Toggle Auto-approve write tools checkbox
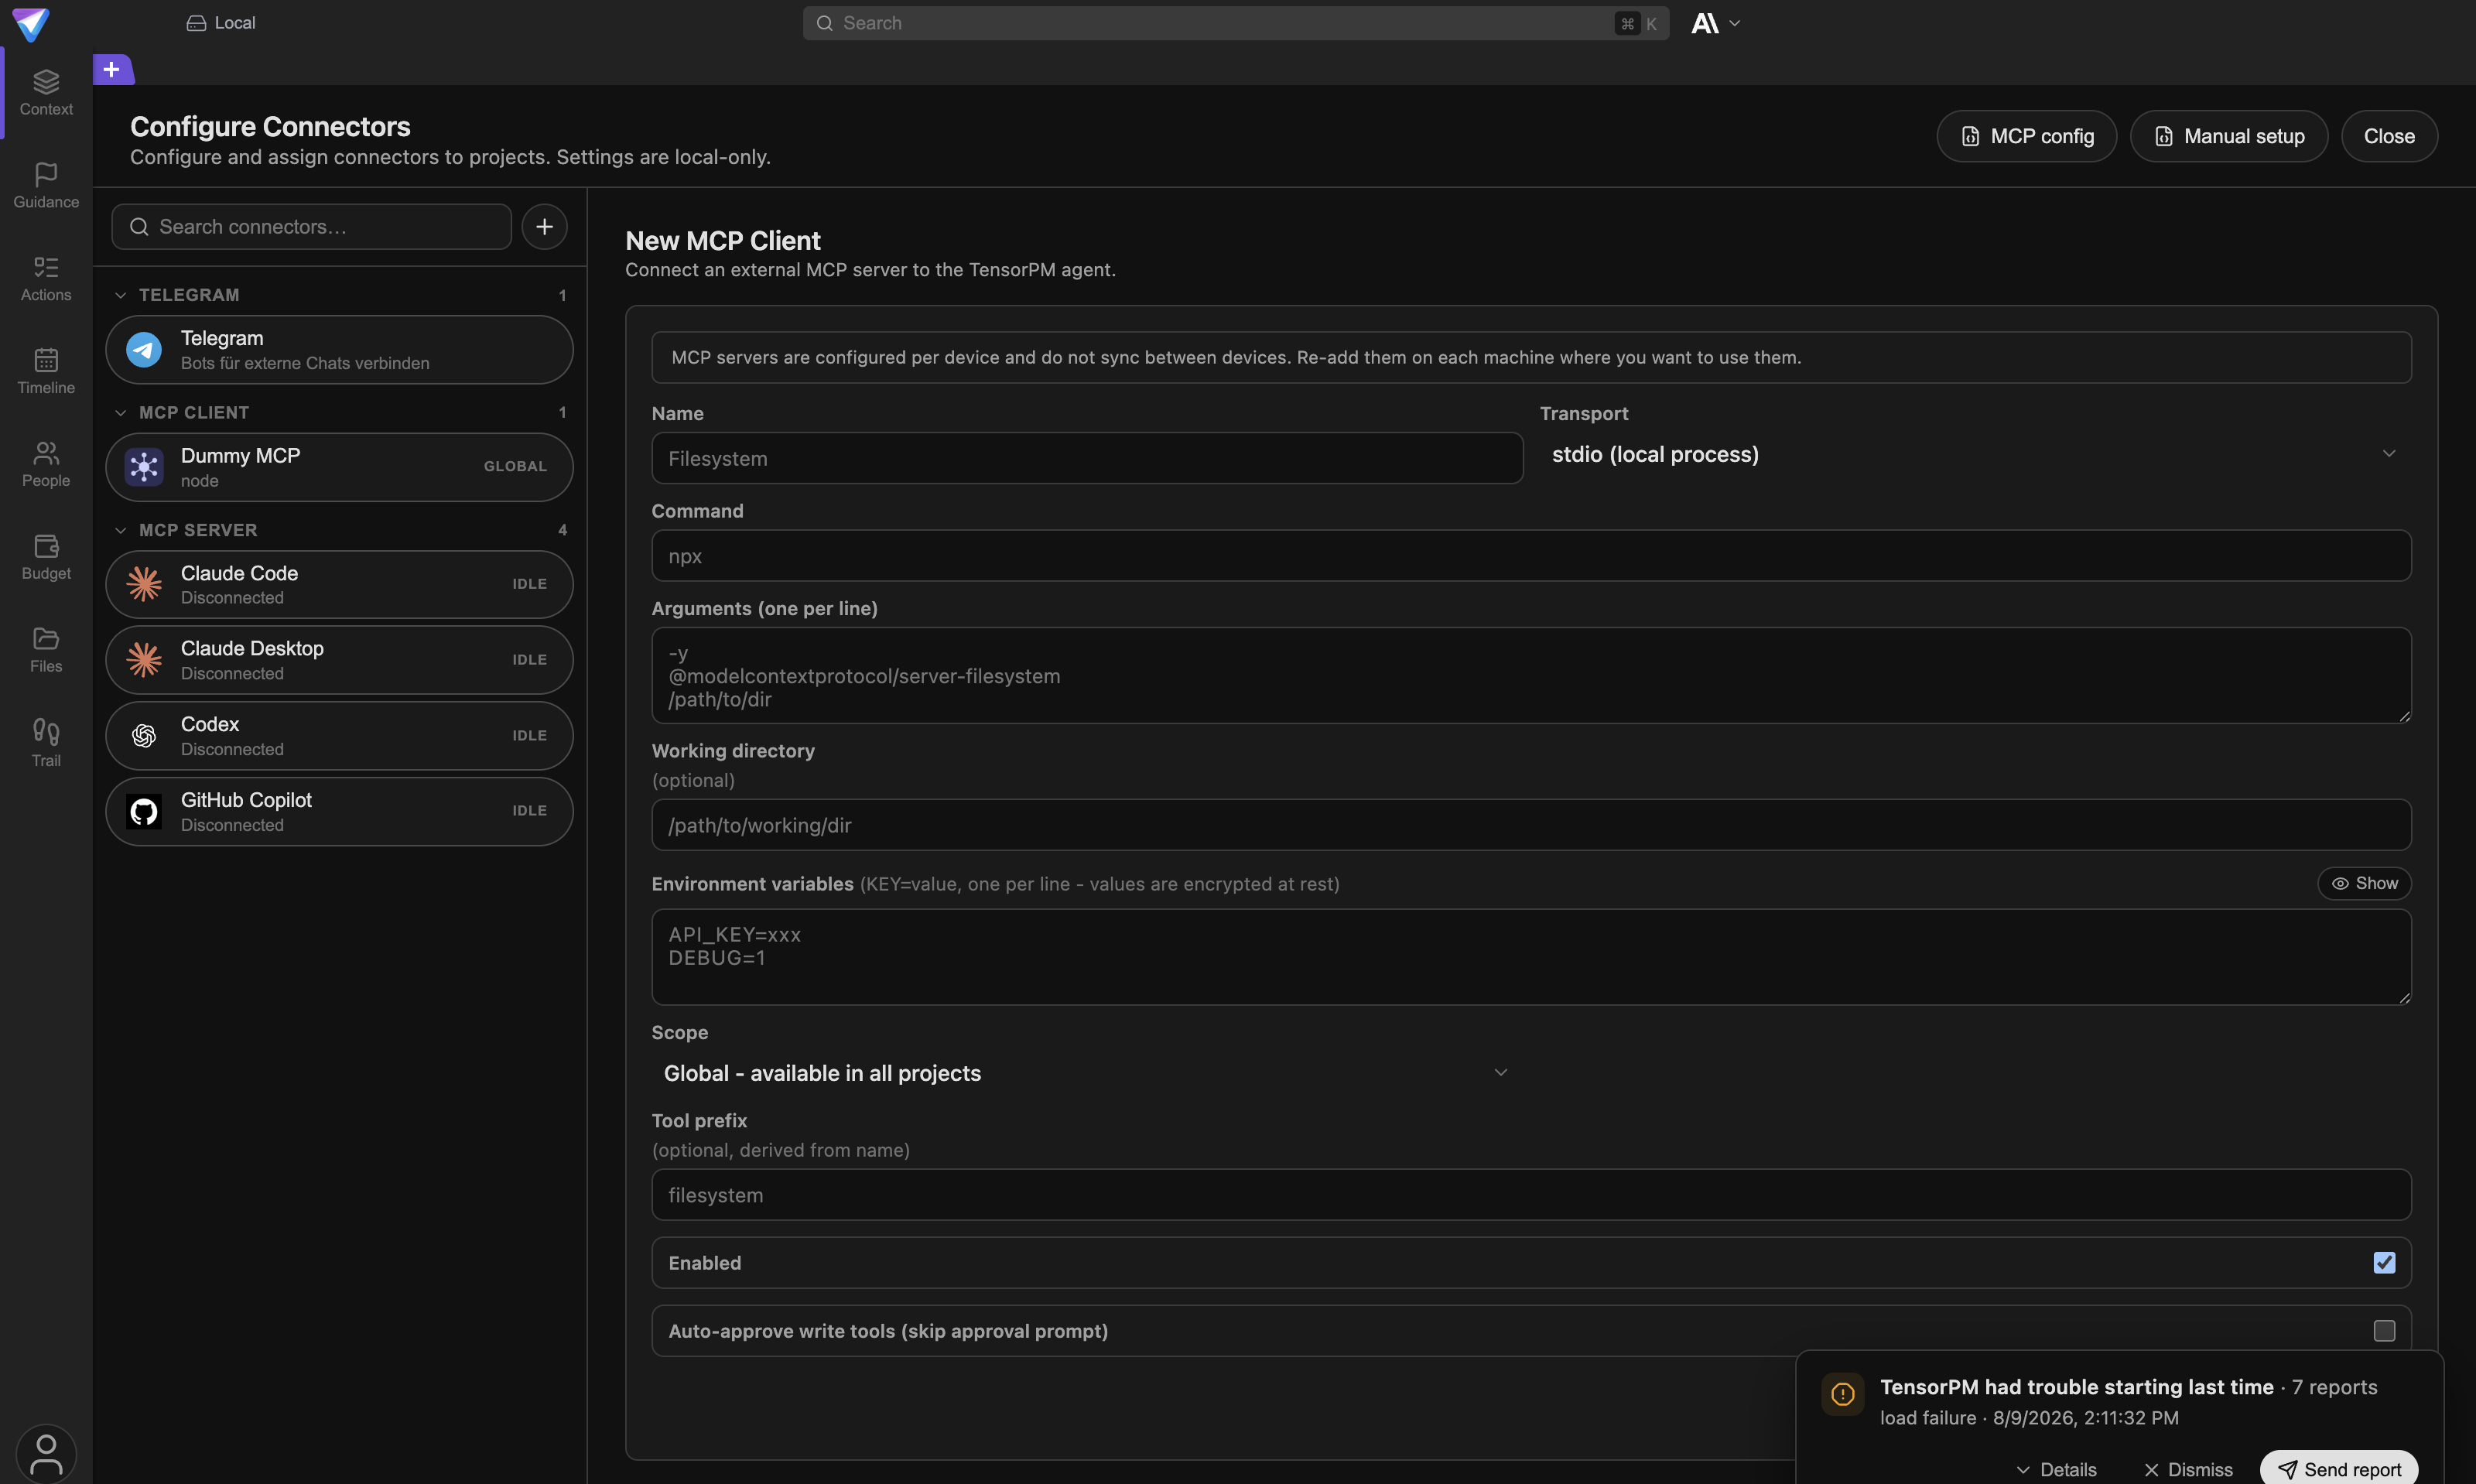This screenshot has height=1484, width=2476. pyautogui.click(x=2384, y=1331)
